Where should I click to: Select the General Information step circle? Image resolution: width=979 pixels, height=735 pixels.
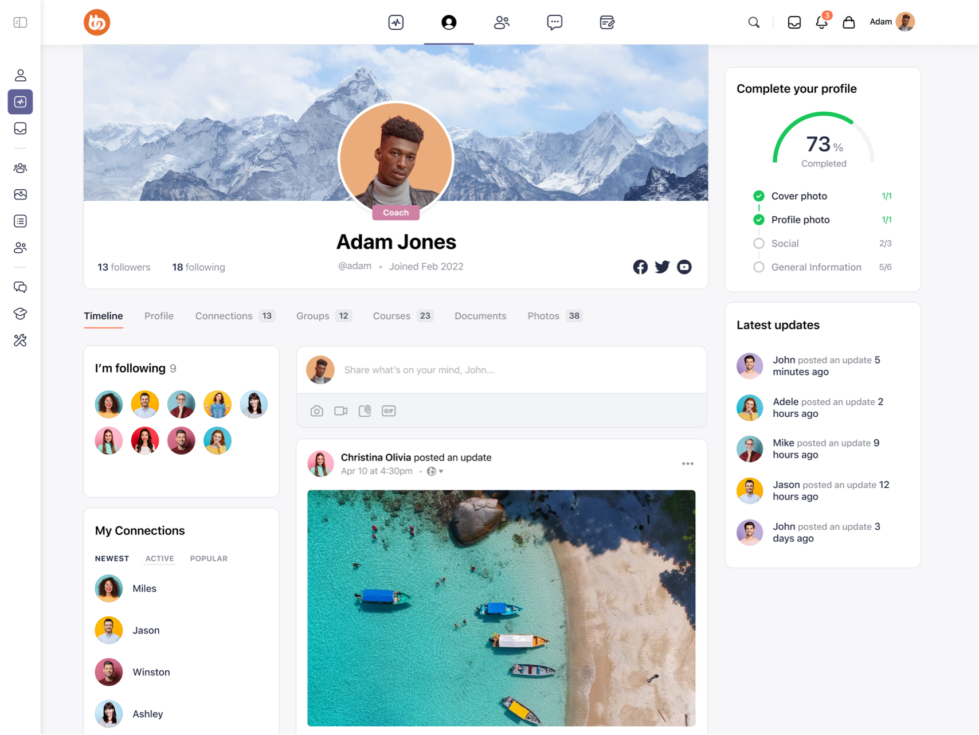759,267
